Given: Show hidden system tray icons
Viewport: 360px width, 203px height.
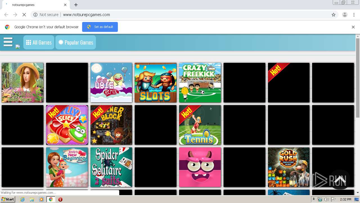Looking at the screenshot, I should [x=314, y=199].
